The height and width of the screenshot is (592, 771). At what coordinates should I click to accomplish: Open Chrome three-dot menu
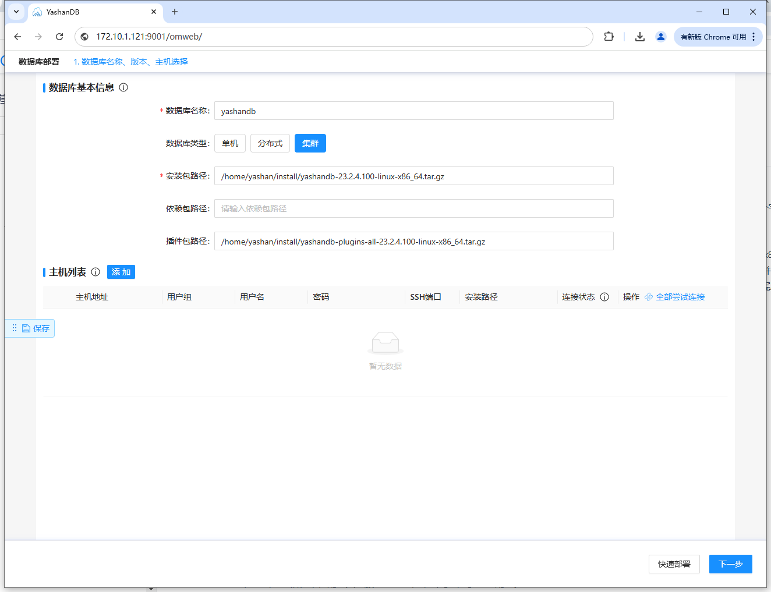(x=754, y=37)
